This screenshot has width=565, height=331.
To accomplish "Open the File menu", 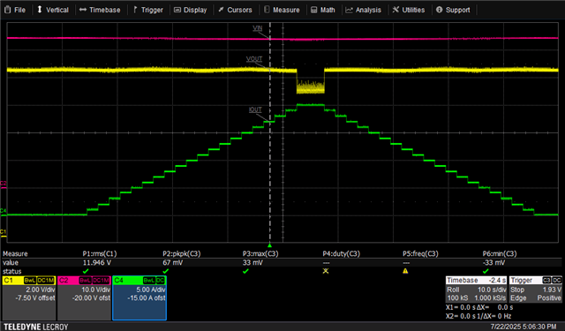I will [15, 10].
